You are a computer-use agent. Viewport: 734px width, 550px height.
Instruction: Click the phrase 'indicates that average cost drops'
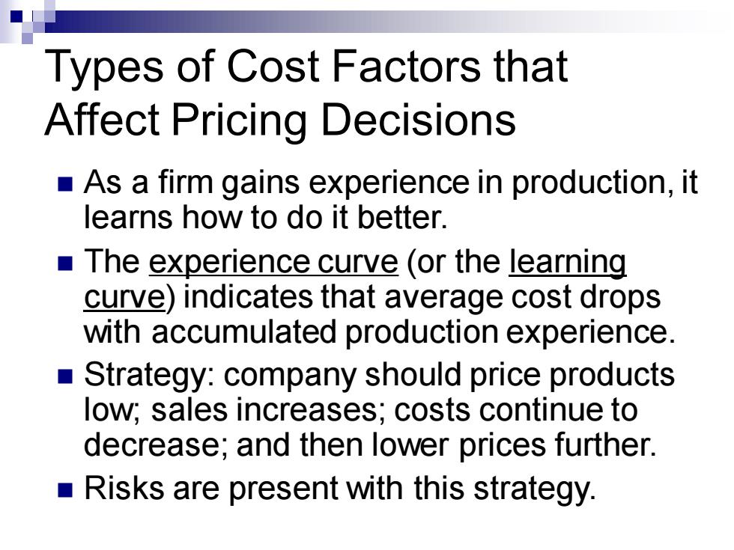coord(422,298)
